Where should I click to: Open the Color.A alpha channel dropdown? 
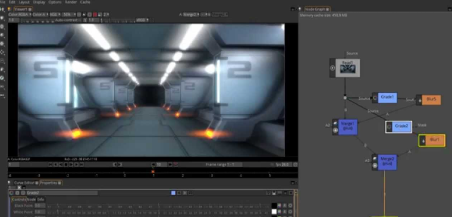pos(40,14)
